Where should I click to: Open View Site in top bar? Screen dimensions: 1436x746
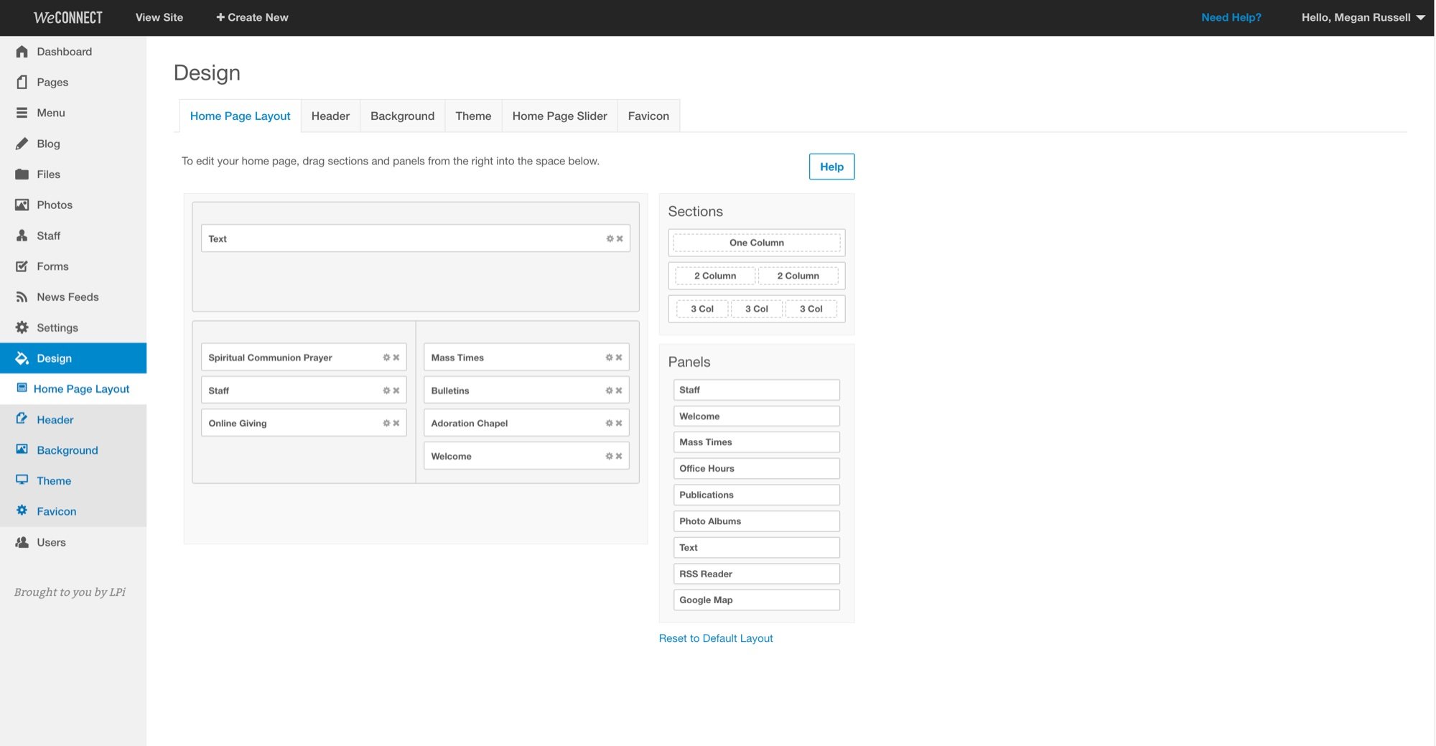159,17
